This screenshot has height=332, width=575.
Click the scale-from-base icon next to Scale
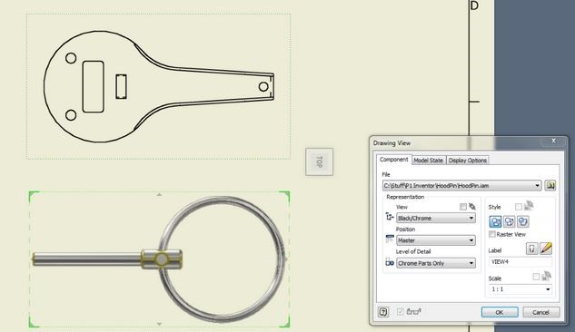click(546, 276)
